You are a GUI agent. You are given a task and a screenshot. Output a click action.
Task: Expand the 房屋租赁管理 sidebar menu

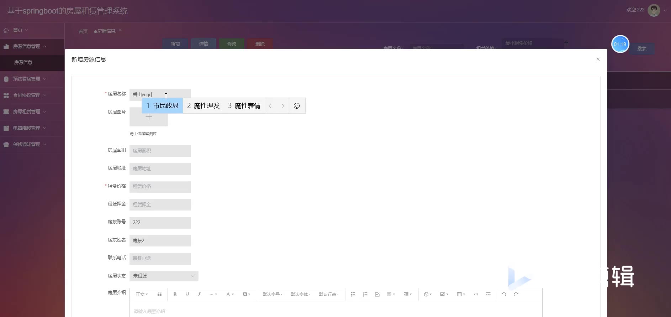pos(32,112)
